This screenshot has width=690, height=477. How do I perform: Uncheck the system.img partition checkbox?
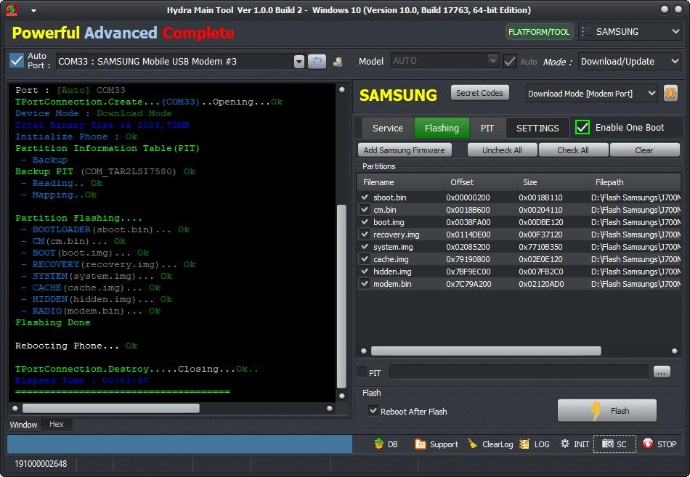pyautogui.click(x=365, y=246)
